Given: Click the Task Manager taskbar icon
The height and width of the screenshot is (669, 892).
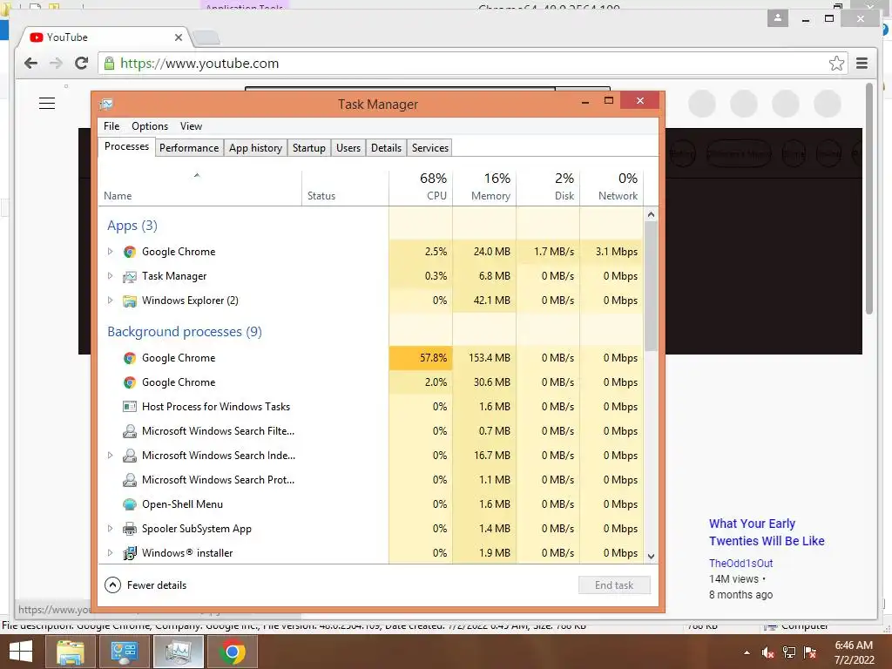Looking at the screenshot, I should pos(178,652).
